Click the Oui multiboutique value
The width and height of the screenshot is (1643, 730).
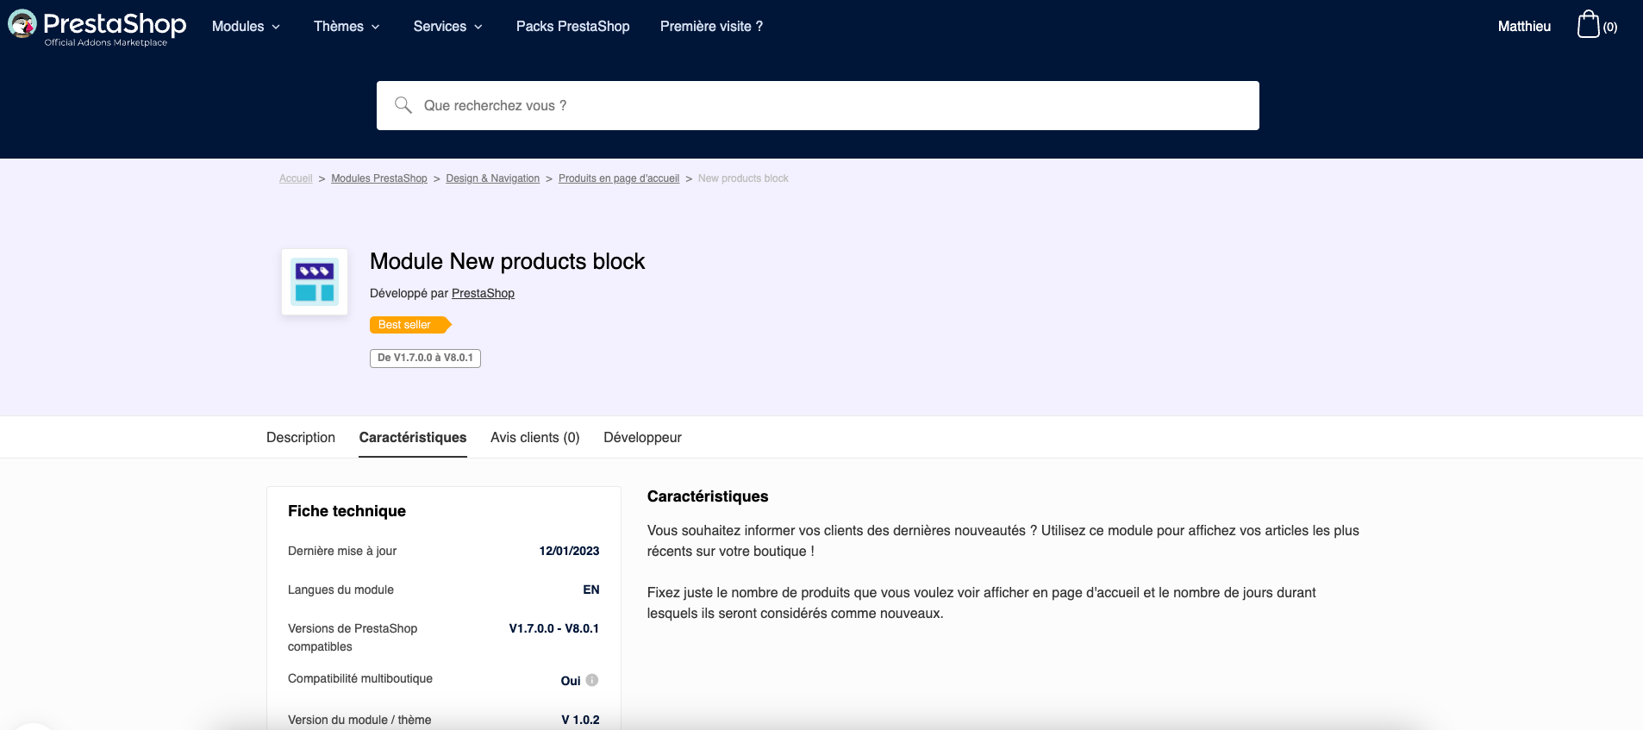pos(571,681)
